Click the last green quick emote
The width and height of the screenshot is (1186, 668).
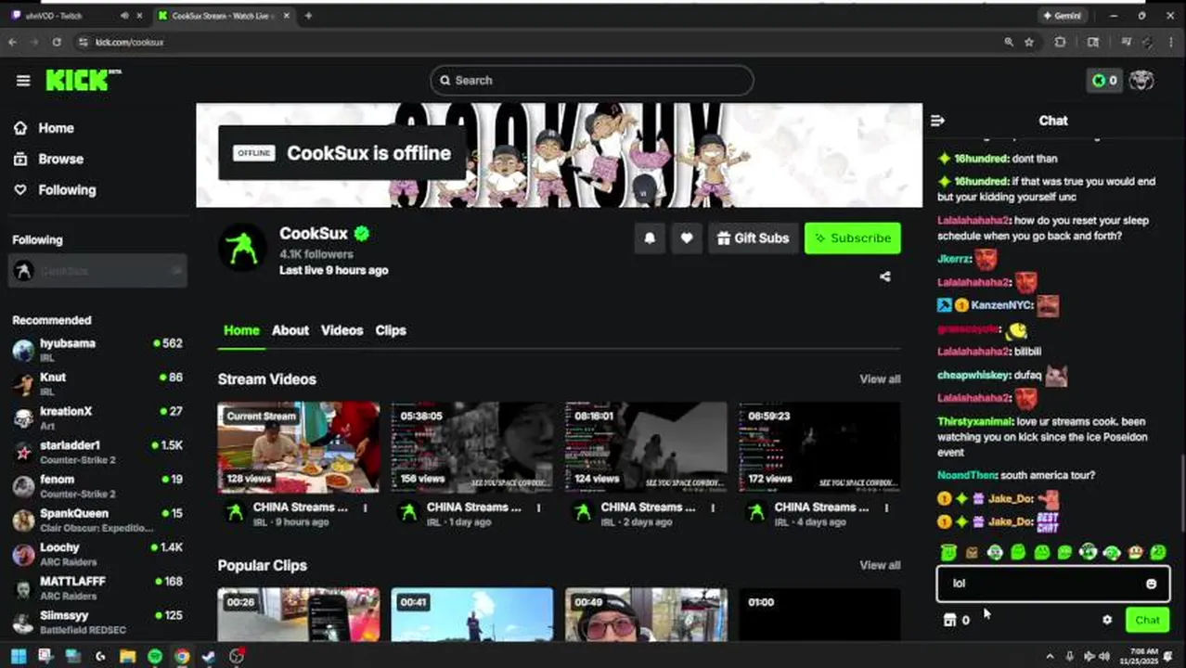(1158, 553)
